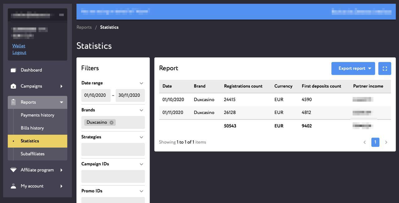Click the start date field 01/10/2020
Viewport: 399px width, 203px height.
tap(96, 95)
